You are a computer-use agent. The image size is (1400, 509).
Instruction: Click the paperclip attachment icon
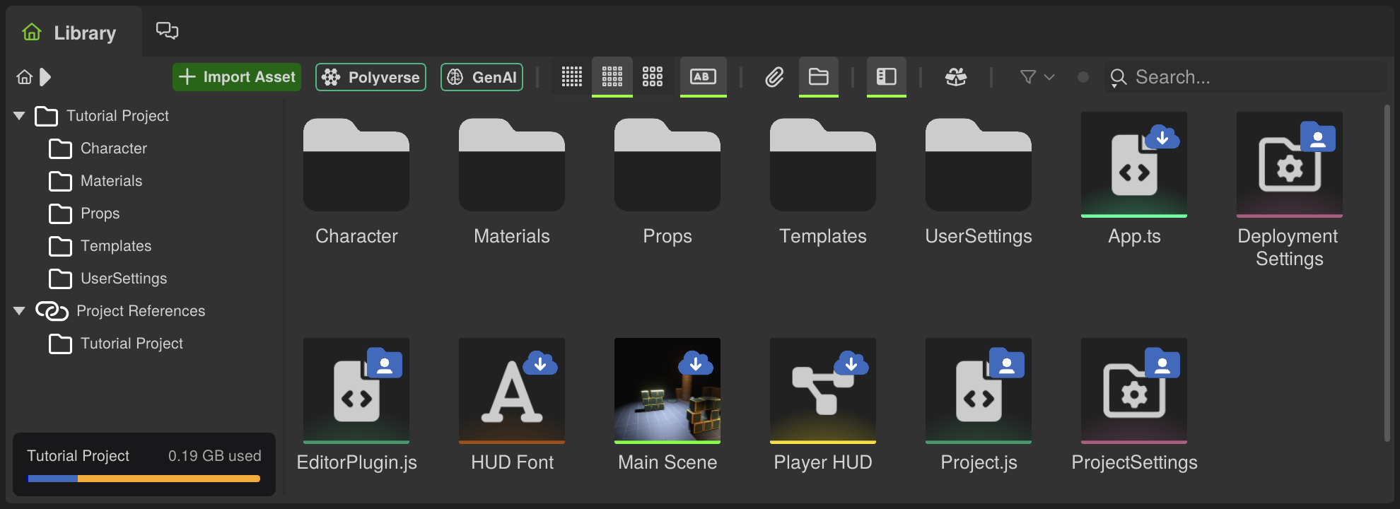coord(774,77)
